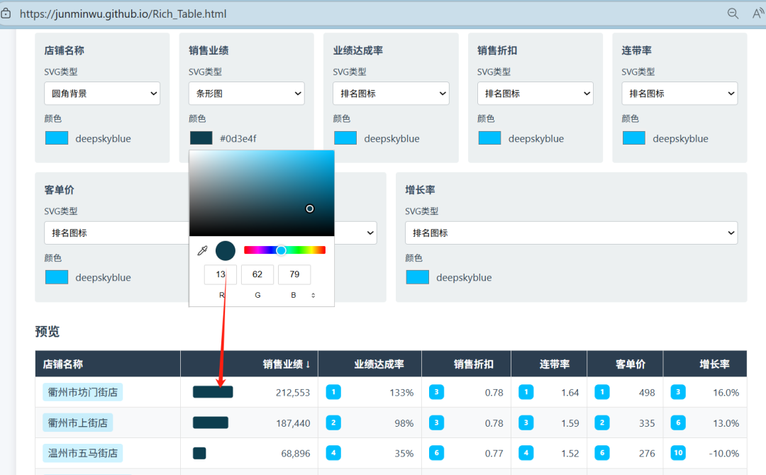766x475 pixels.
Task: Click the 销售折扣 color swatch
Action: click(489, 138)
